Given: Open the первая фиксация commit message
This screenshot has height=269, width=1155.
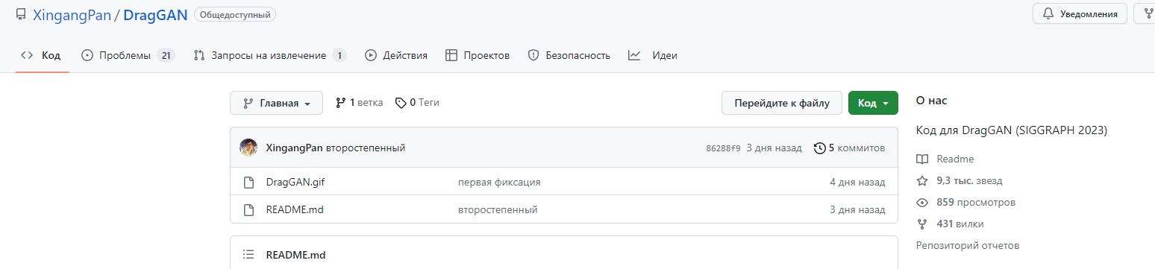Looking at the screenshot, I should [x=499, y=182].
